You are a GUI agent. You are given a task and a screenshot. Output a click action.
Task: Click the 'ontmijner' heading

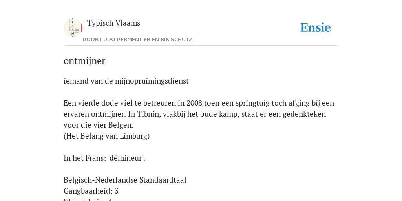pos(84,61)
